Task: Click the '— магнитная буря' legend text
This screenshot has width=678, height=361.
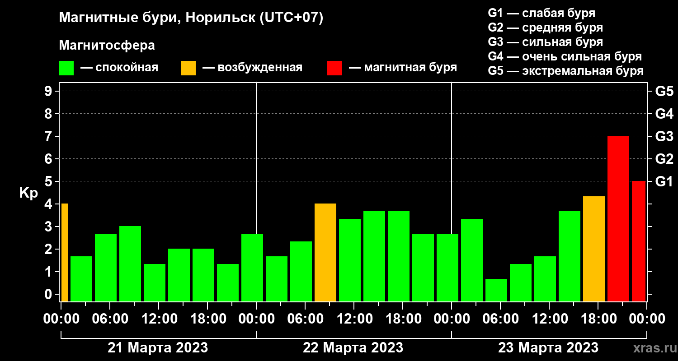Action: click(403, 68)
